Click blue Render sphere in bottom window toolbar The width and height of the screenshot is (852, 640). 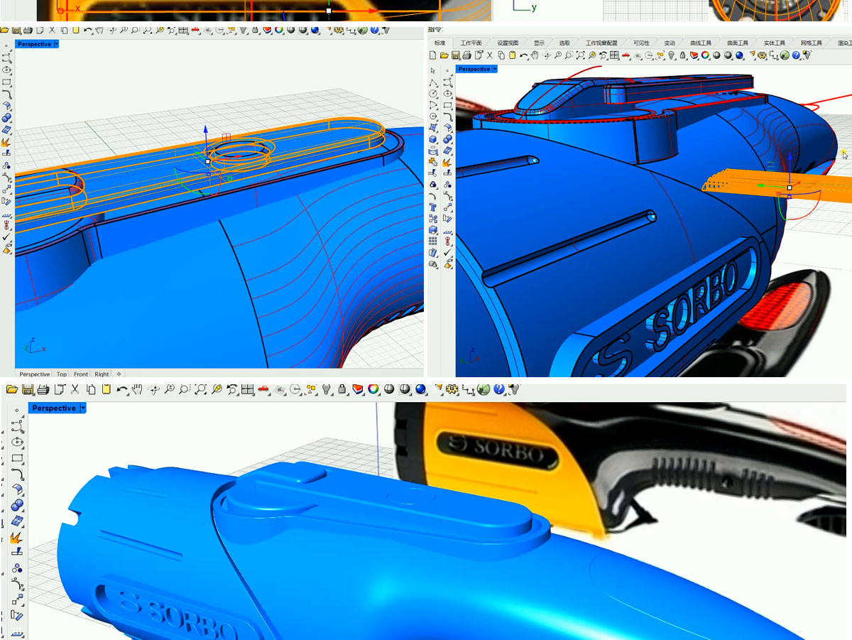tap(420, 389)
